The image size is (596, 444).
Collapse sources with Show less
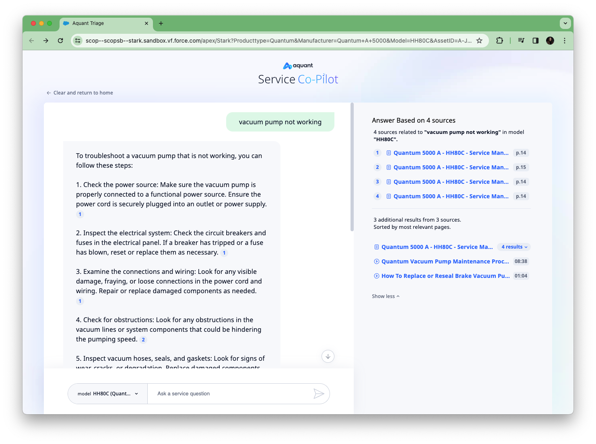(x=385, y=296)
